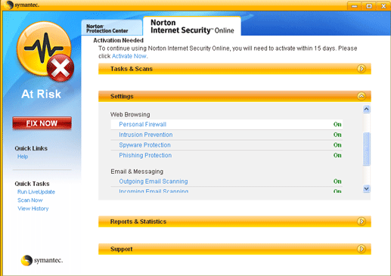391x276 pixels.
Task: Toggle Intrusion Prevention On status
Action: point(337,135)
